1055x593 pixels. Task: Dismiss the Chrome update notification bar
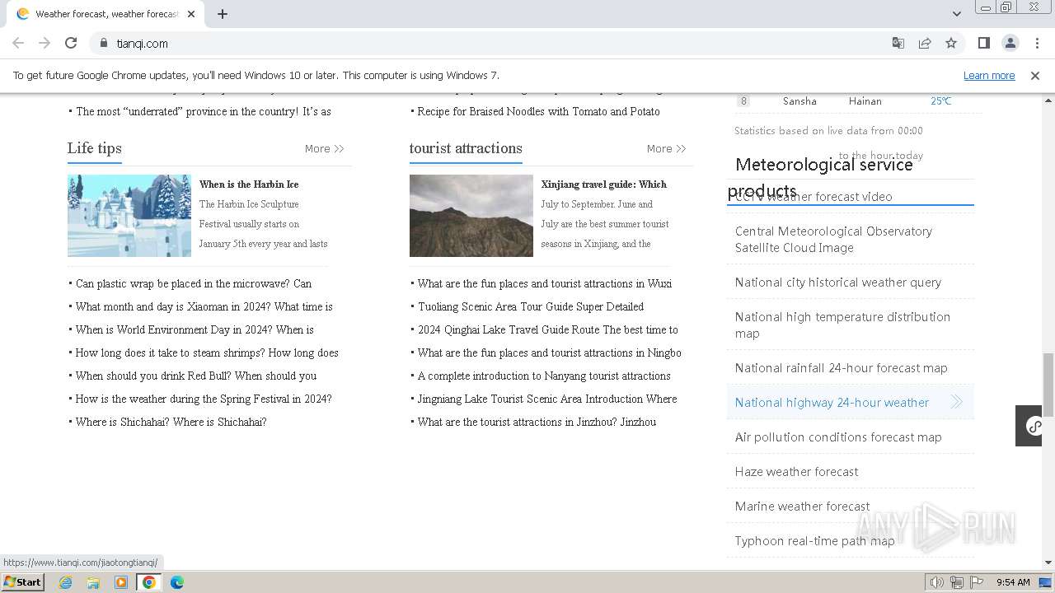point(1035,75)
